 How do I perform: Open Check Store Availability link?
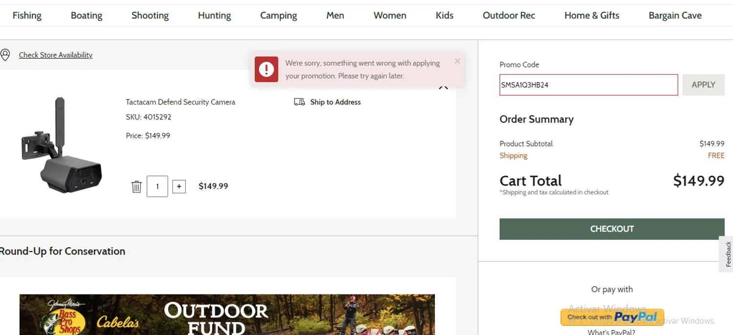(x=56, y=55)
